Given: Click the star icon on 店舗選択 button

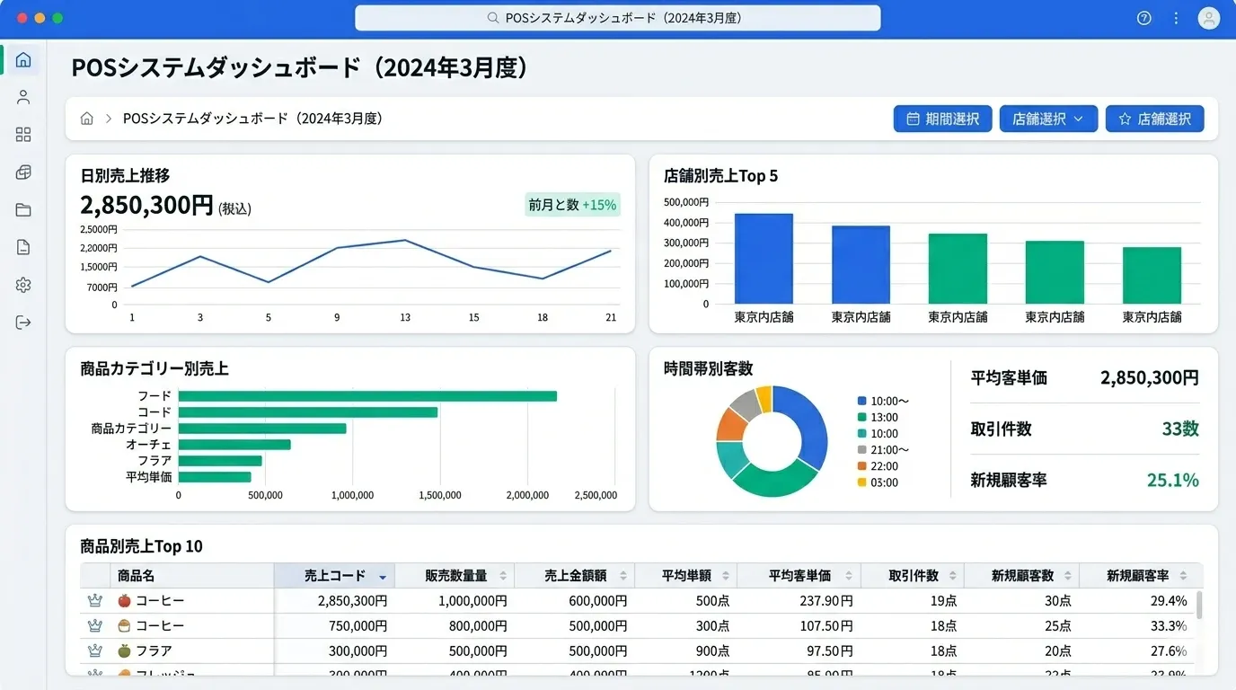Looking at the screenshot, I should point(1125,119).
